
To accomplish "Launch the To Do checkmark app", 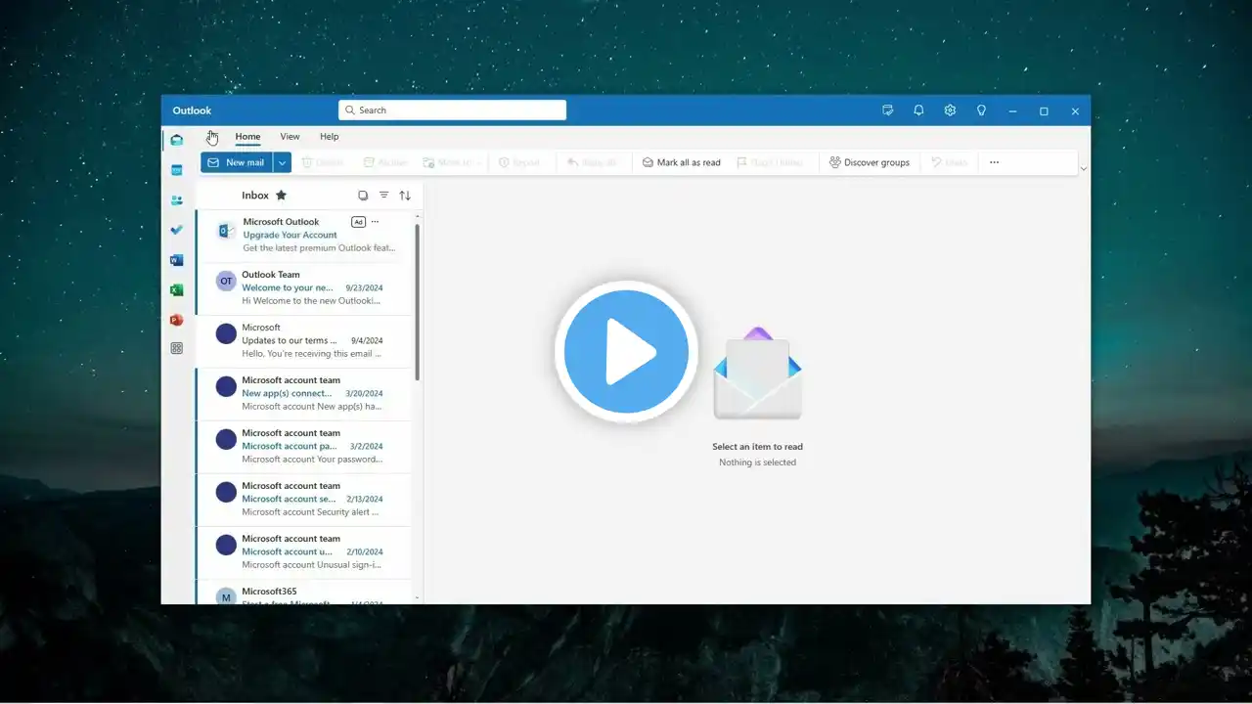I will (x=176, y=230).
